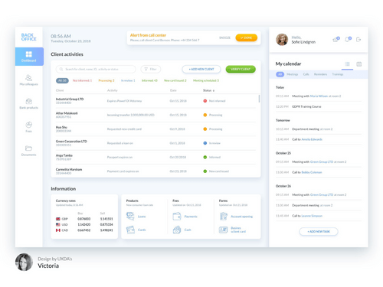
Task: Open Green Corporation LTD client row
Action: tap(155, 143)
